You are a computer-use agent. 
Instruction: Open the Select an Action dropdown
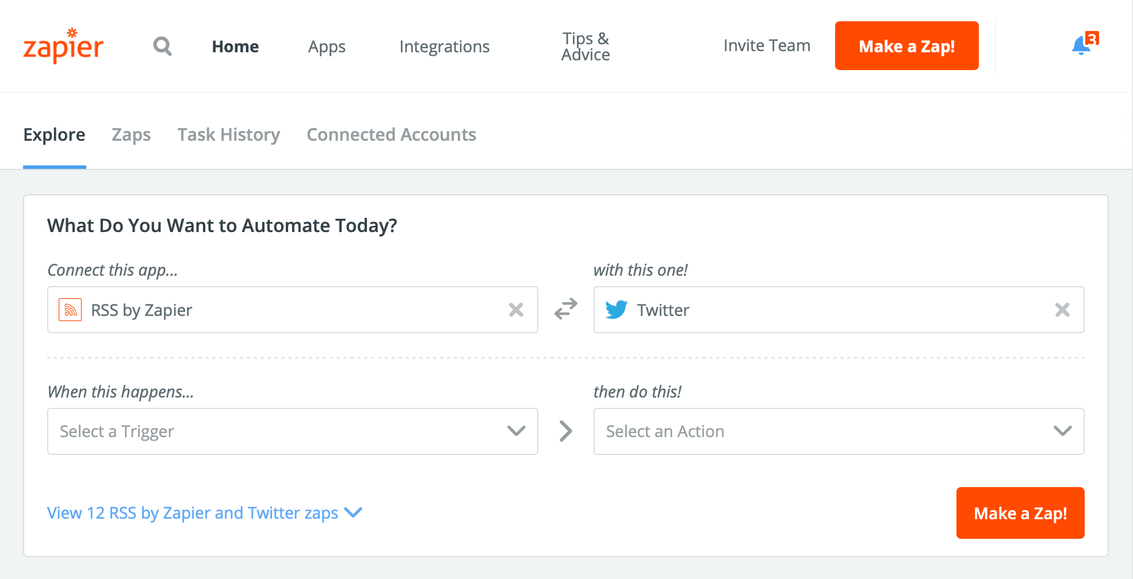[x=839, y=431]
